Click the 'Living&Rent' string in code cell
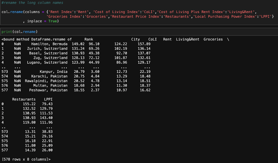This screenshot has height=163, width=278. [x=241, y=12]
